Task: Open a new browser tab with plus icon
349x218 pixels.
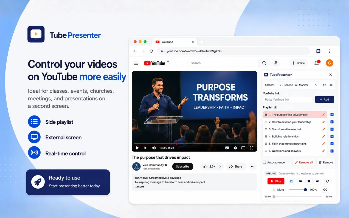Action: (202, 42)
